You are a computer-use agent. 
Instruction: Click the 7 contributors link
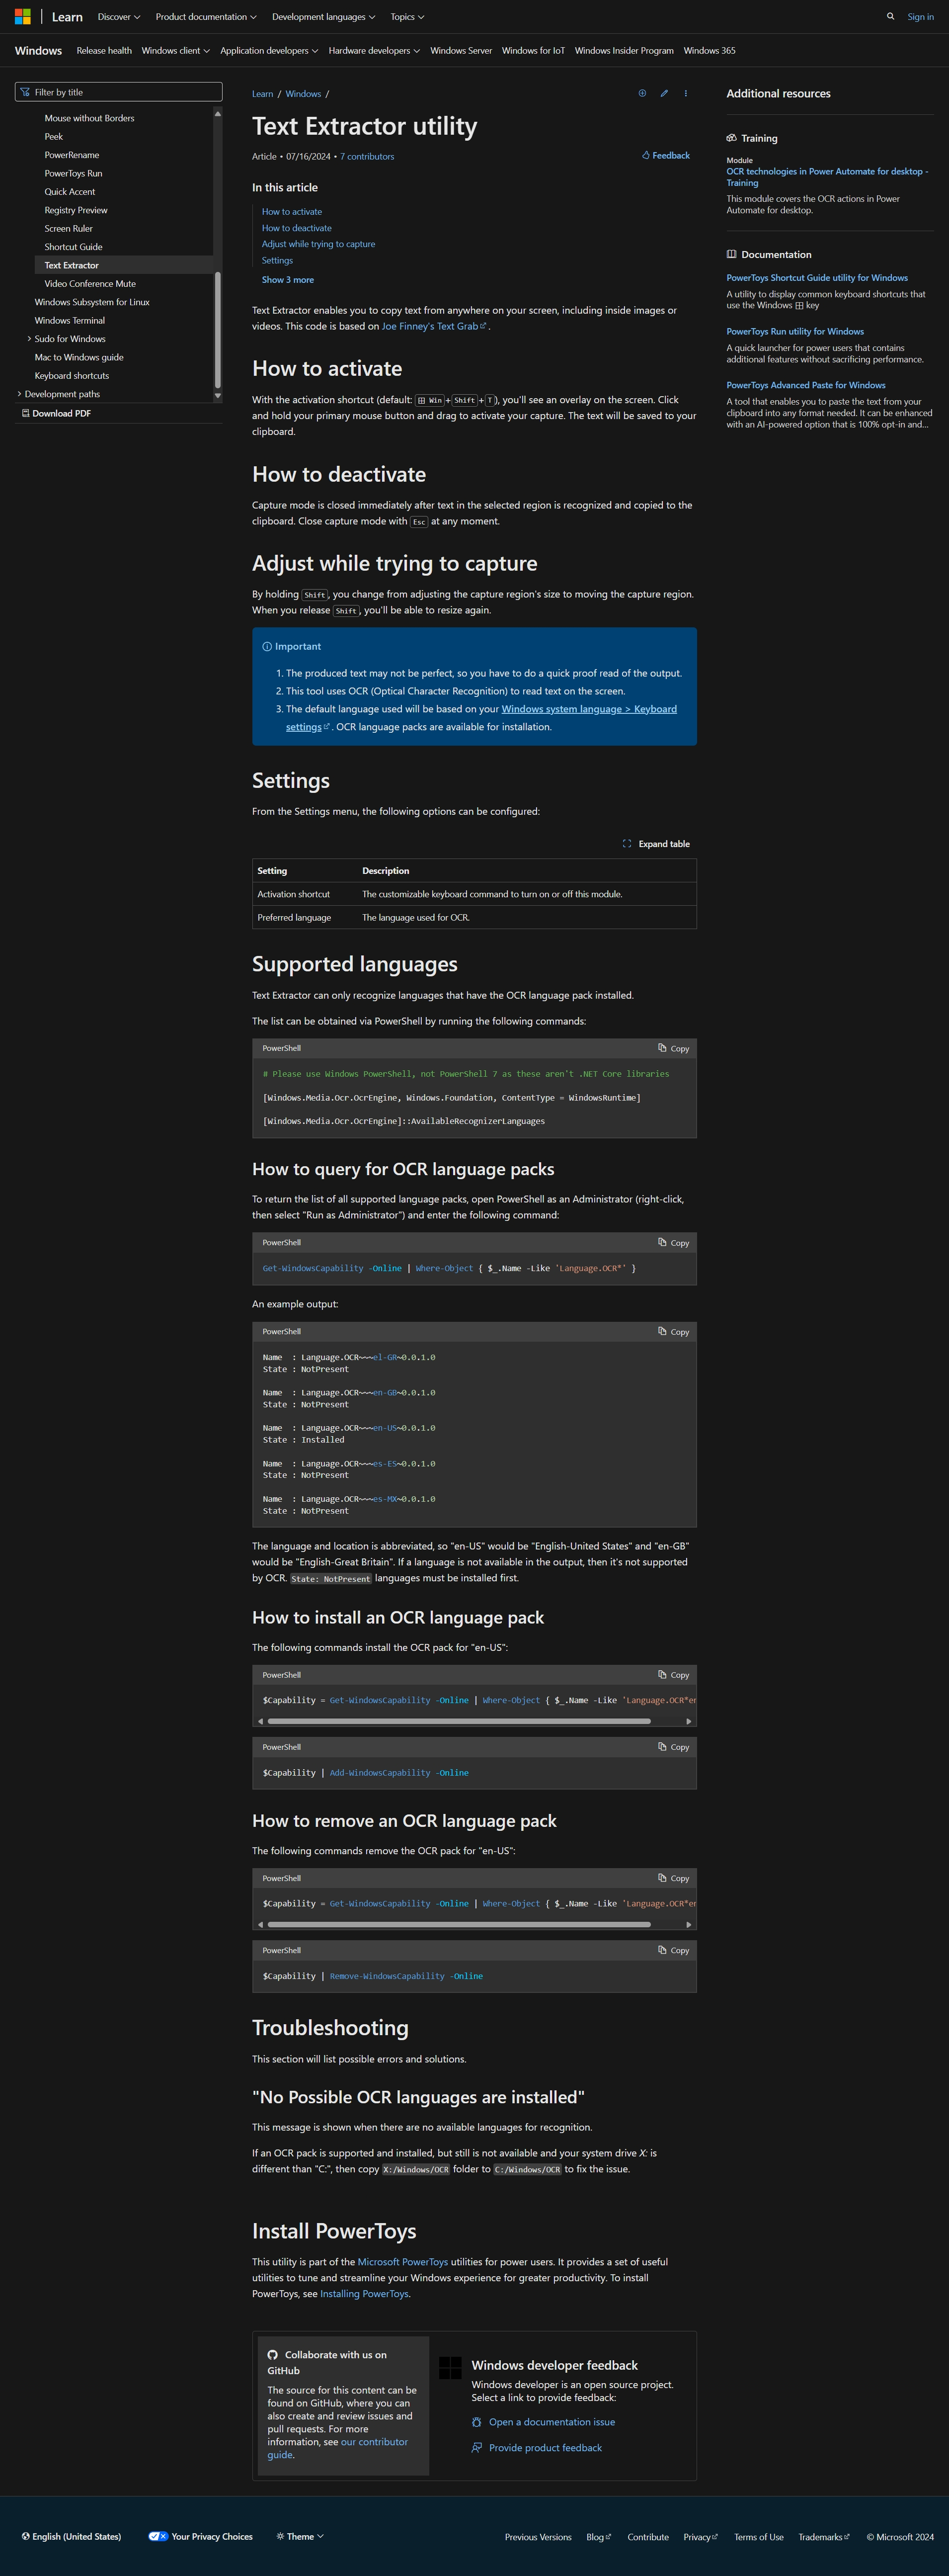point(367,157)
